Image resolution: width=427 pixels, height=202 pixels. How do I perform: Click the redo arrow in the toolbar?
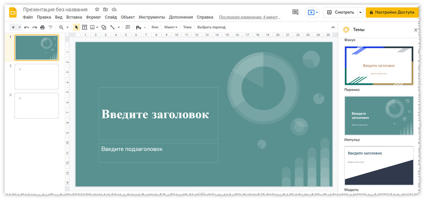pyautogui.click(x=35, y=28)
